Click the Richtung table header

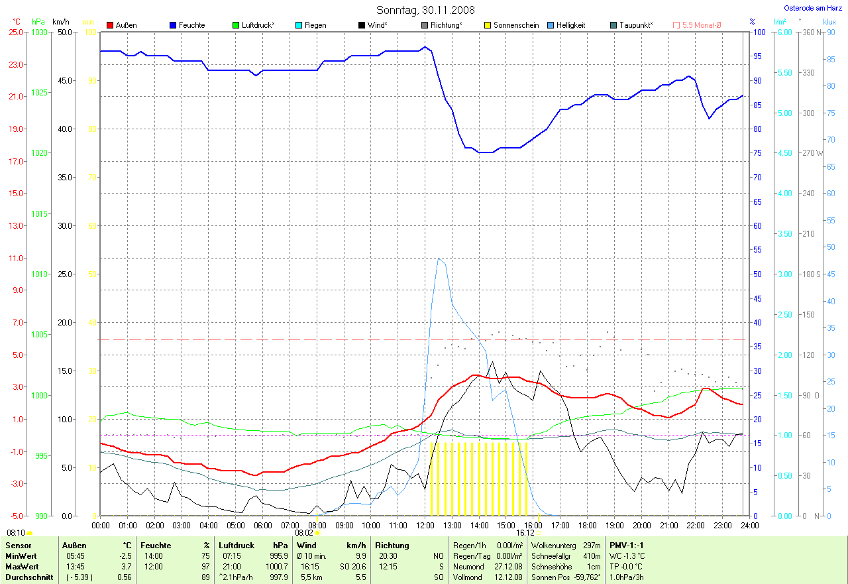coord(392,545)
